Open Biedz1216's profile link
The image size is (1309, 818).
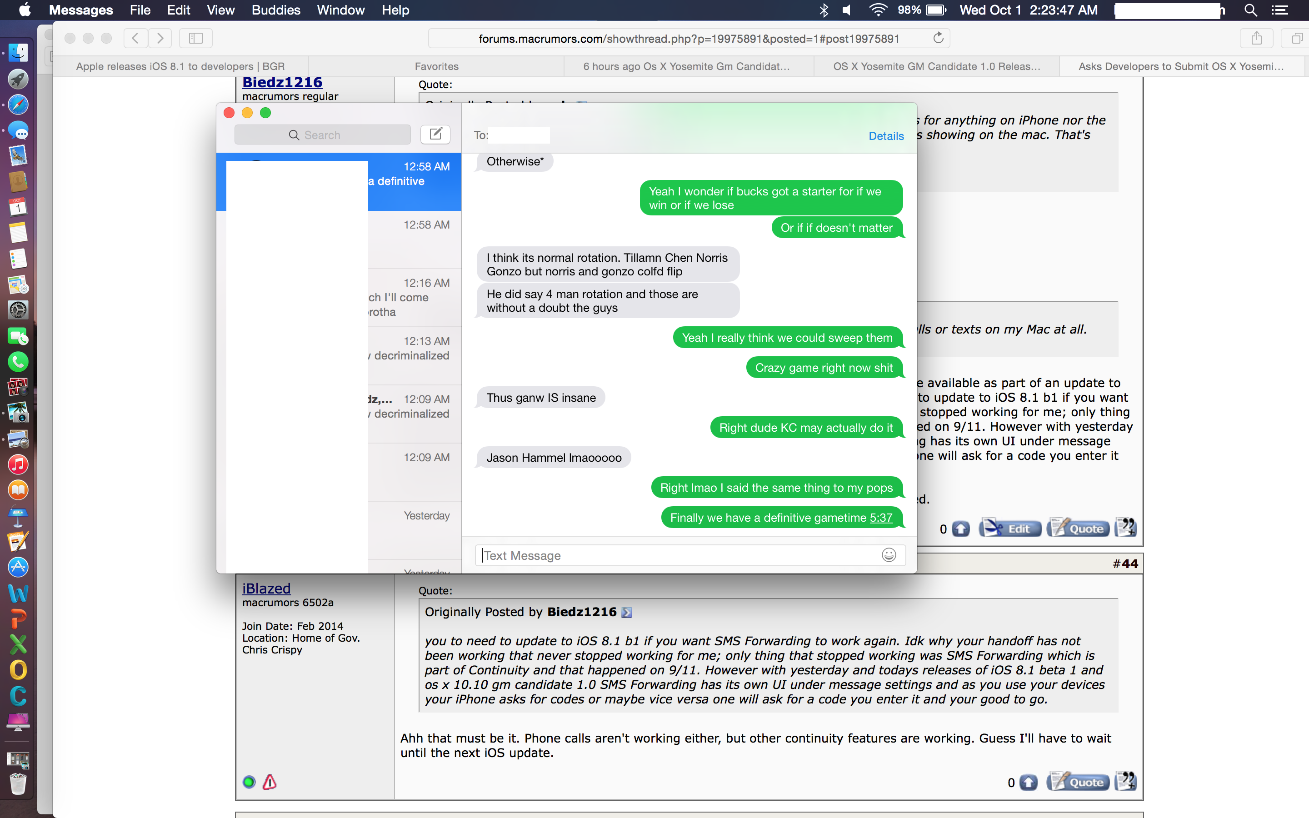pos(282,82)
